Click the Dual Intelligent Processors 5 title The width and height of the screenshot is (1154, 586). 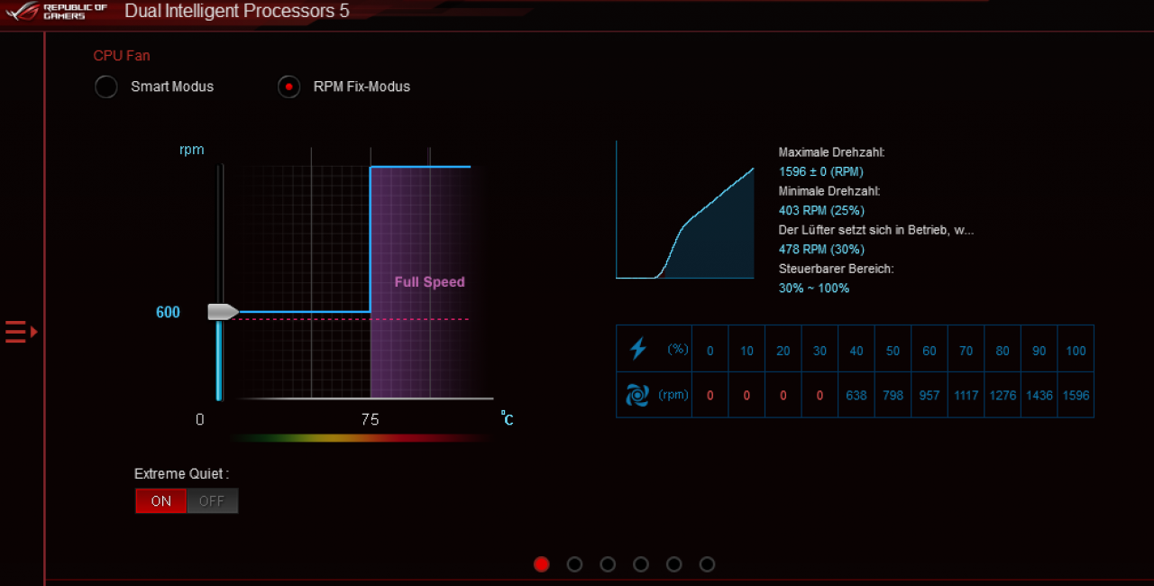pyautogui.click(x=237, y=12)
